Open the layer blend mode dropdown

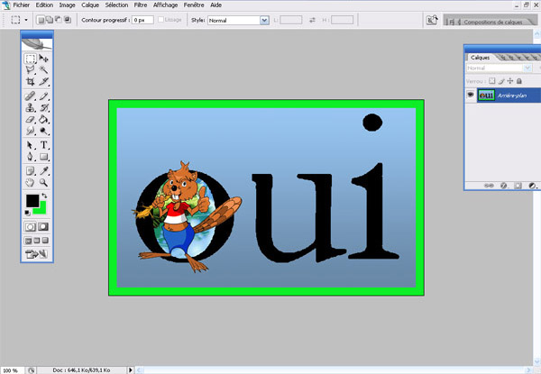click(500, 68)
